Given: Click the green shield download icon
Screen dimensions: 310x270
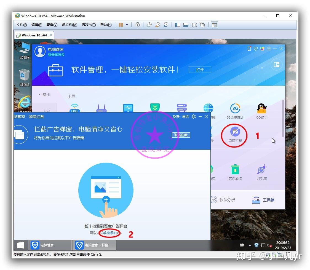Looking at the screenshot, I should point(155,108).
